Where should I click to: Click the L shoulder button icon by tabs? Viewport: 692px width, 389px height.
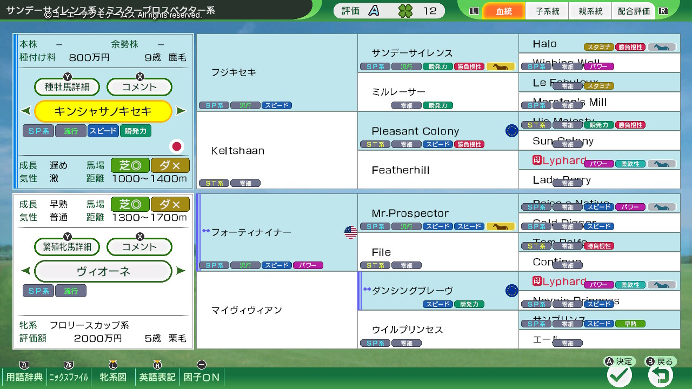(474, 11)
